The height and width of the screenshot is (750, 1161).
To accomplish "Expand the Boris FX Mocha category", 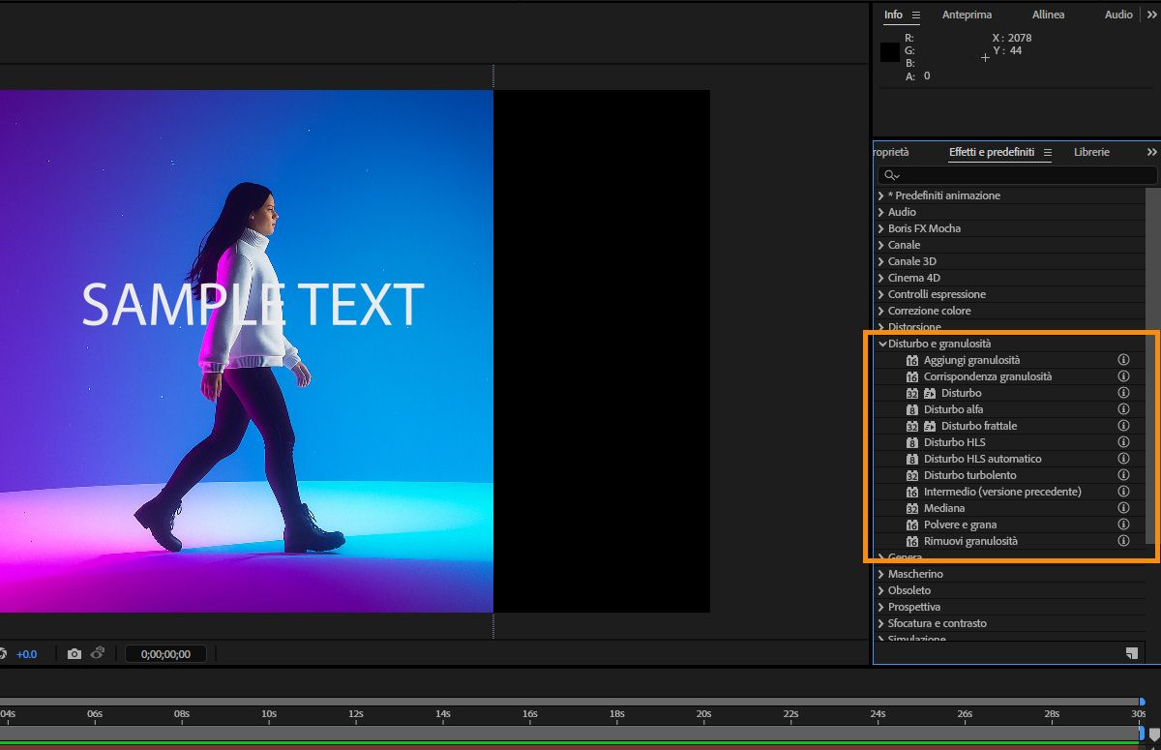I will [881, 228].
